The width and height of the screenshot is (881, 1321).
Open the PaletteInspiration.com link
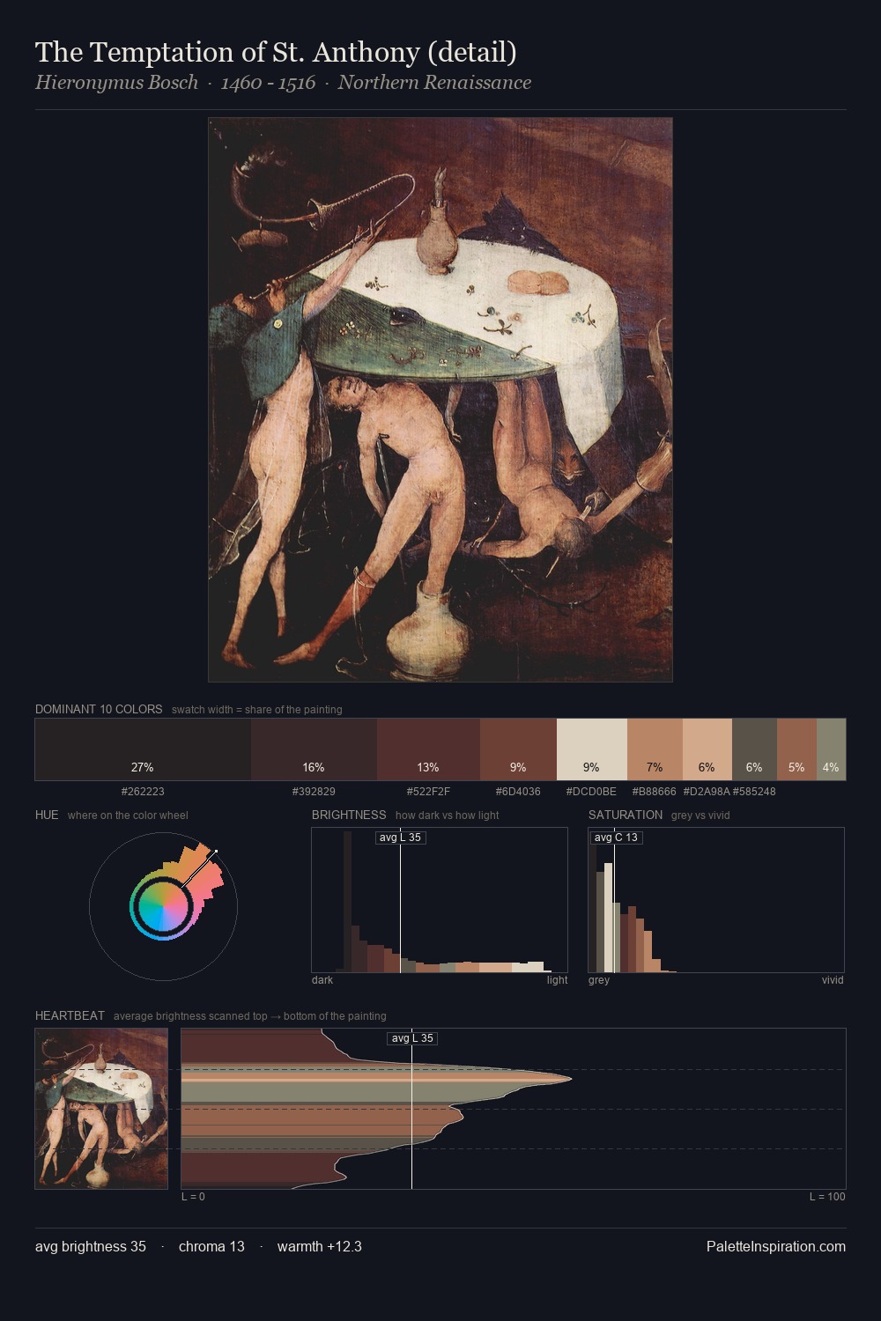[x=776, y=1246]
